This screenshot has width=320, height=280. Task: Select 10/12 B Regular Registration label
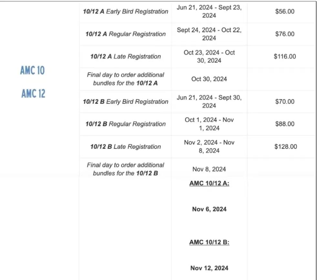click(126, 124)
